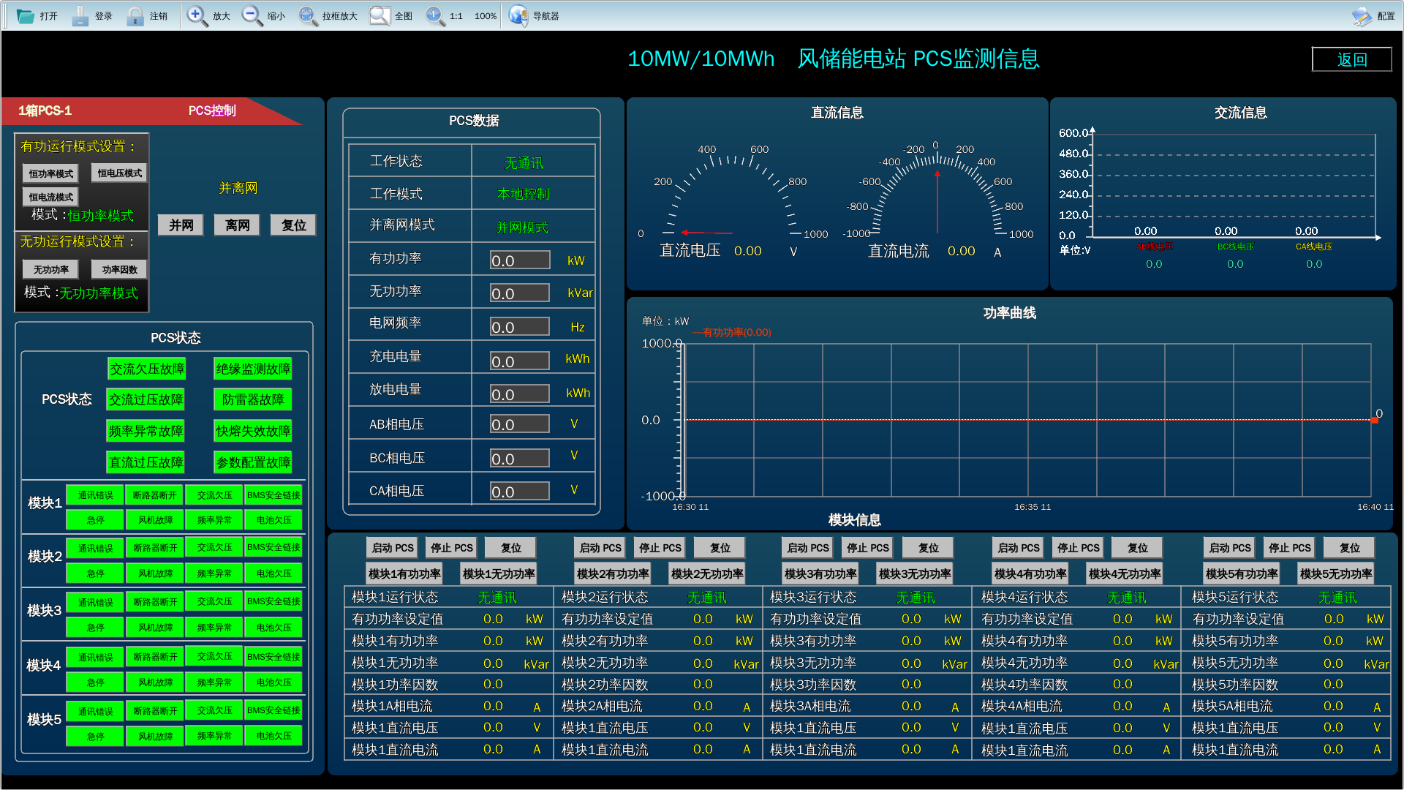
Task: Open the Configuration (配置) icon
Action: point(1362,15)
